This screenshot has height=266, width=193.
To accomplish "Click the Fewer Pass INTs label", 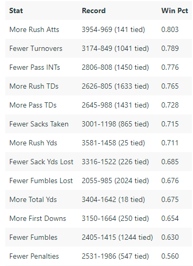I will (35, 67).
